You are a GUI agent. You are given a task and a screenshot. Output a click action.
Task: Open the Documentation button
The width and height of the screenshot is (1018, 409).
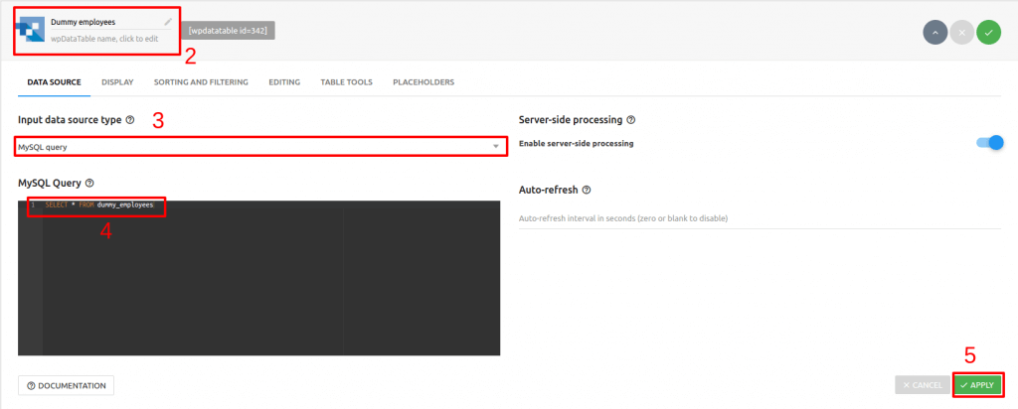(x=67, y=385)
